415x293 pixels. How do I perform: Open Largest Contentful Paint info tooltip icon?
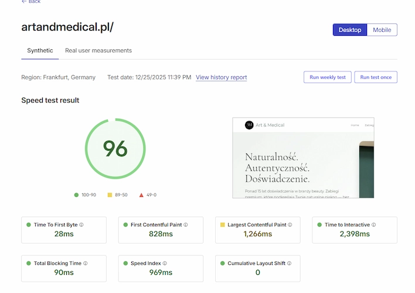coord(290,224)
